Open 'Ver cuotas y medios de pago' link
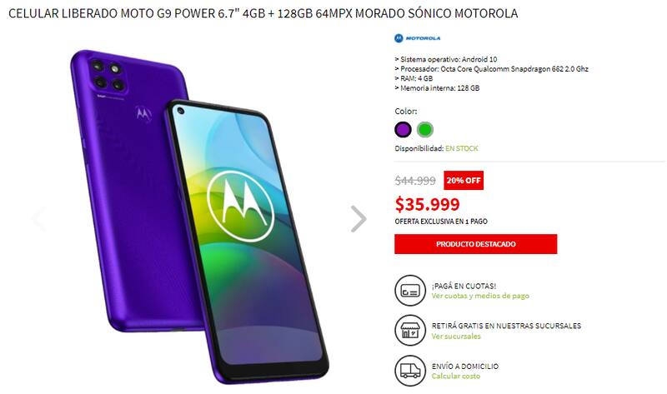The width and height of the screenshot is (667, 394). (480, 296)
